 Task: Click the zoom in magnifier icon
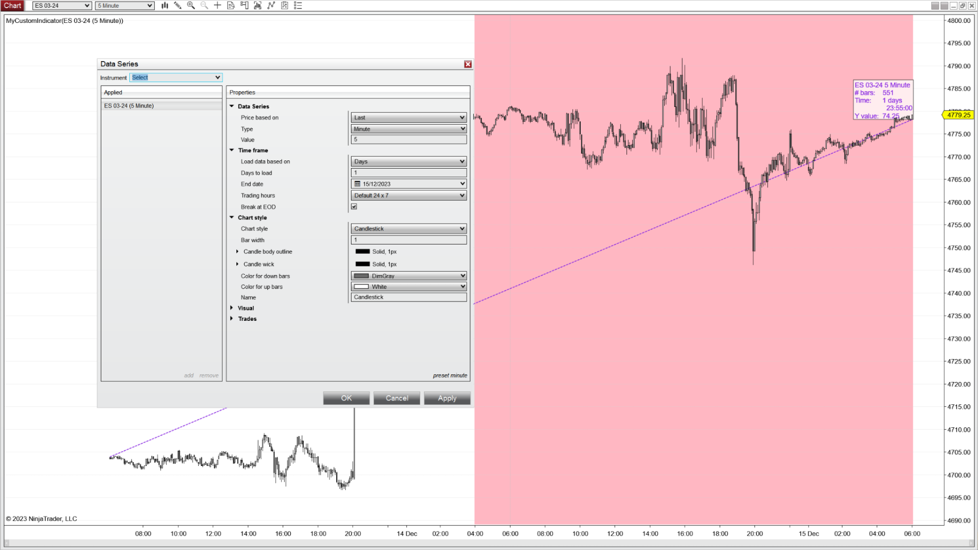191,6
